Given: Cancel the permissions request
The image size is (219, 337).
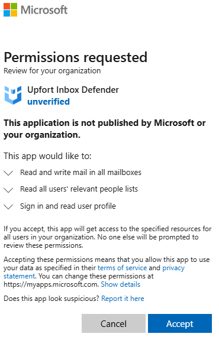Looking at the screenshot, I should point(114,323).
